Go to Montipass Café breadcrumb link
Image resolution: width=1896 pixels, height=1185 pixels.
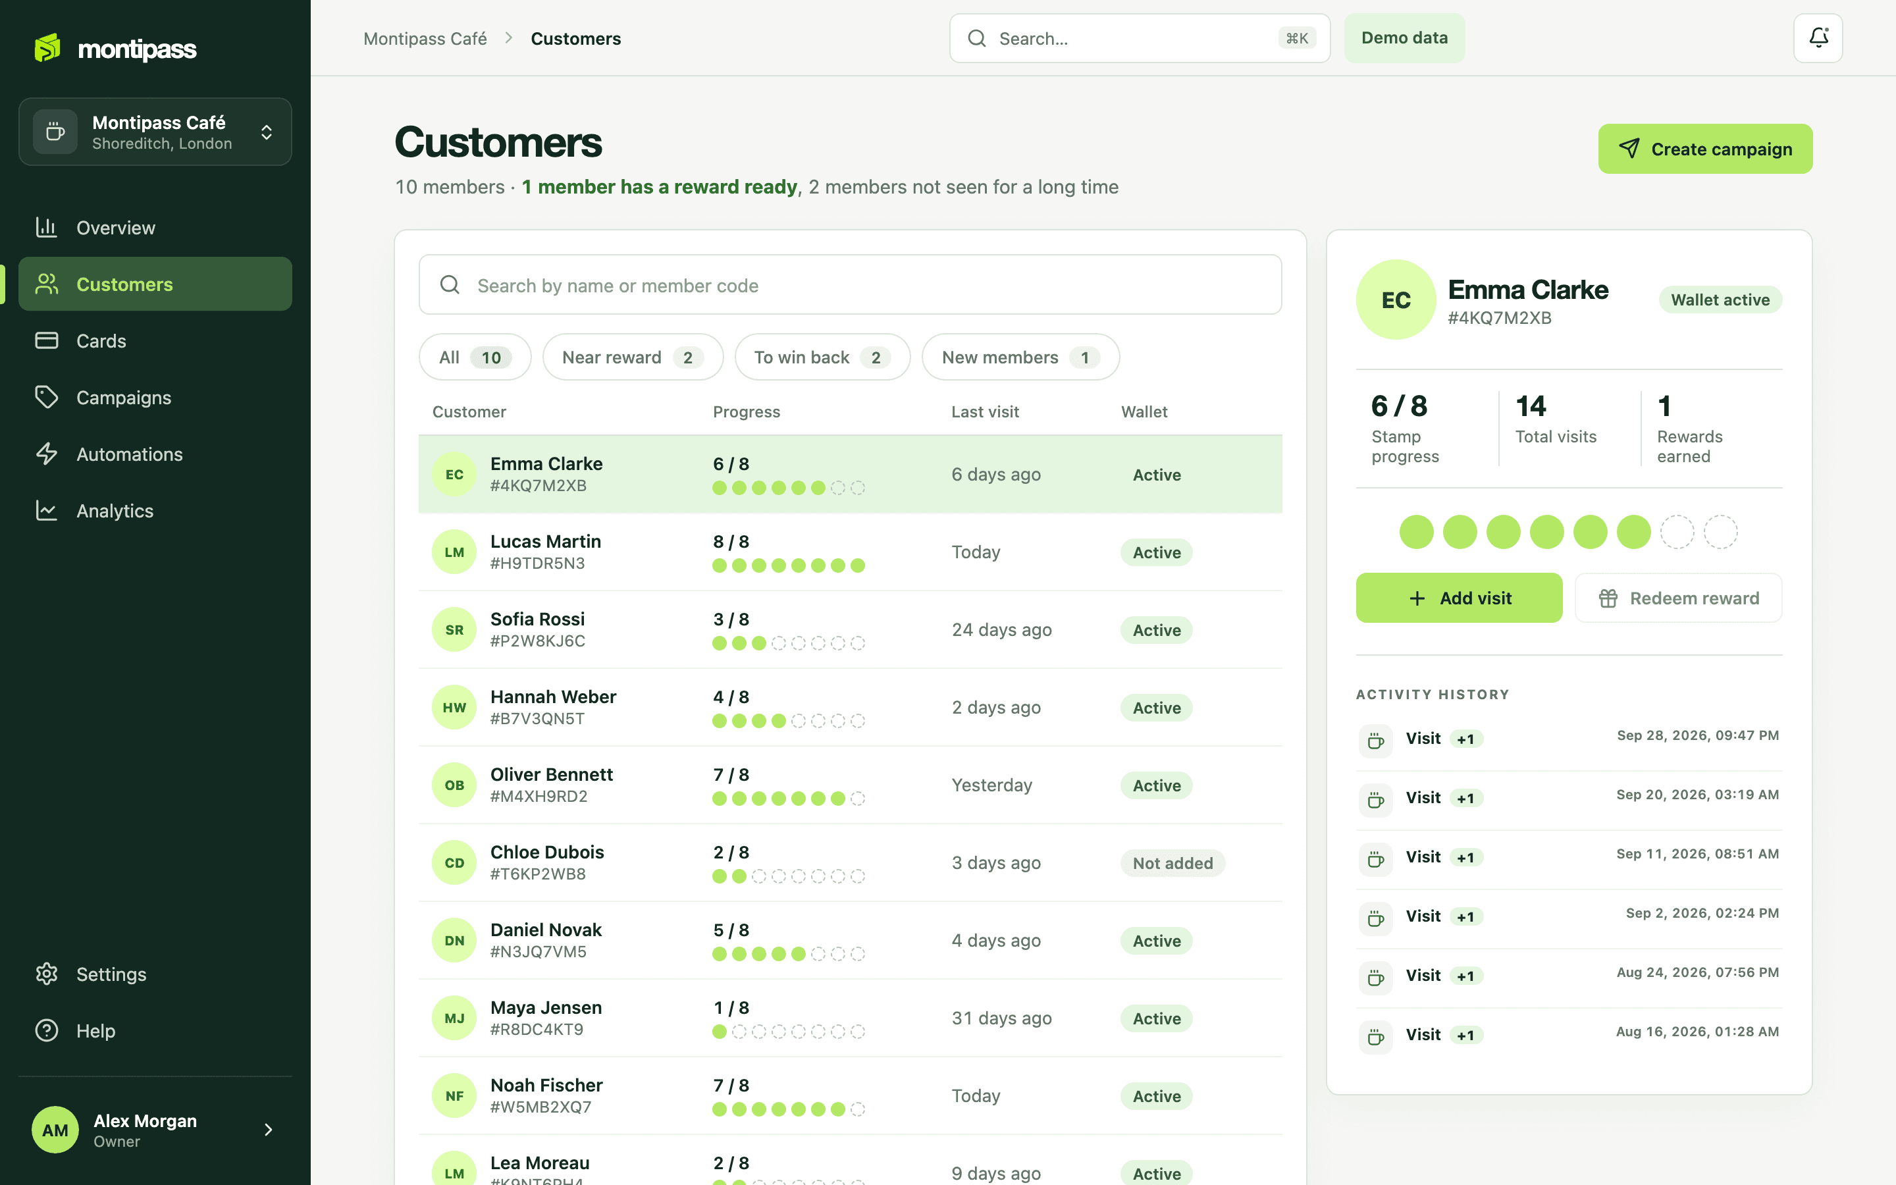pyautogui.click(x=425, y=38)
